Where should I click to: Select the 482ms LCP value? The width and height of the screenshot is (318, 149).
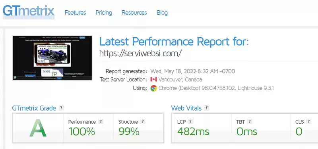pos(193,132)
